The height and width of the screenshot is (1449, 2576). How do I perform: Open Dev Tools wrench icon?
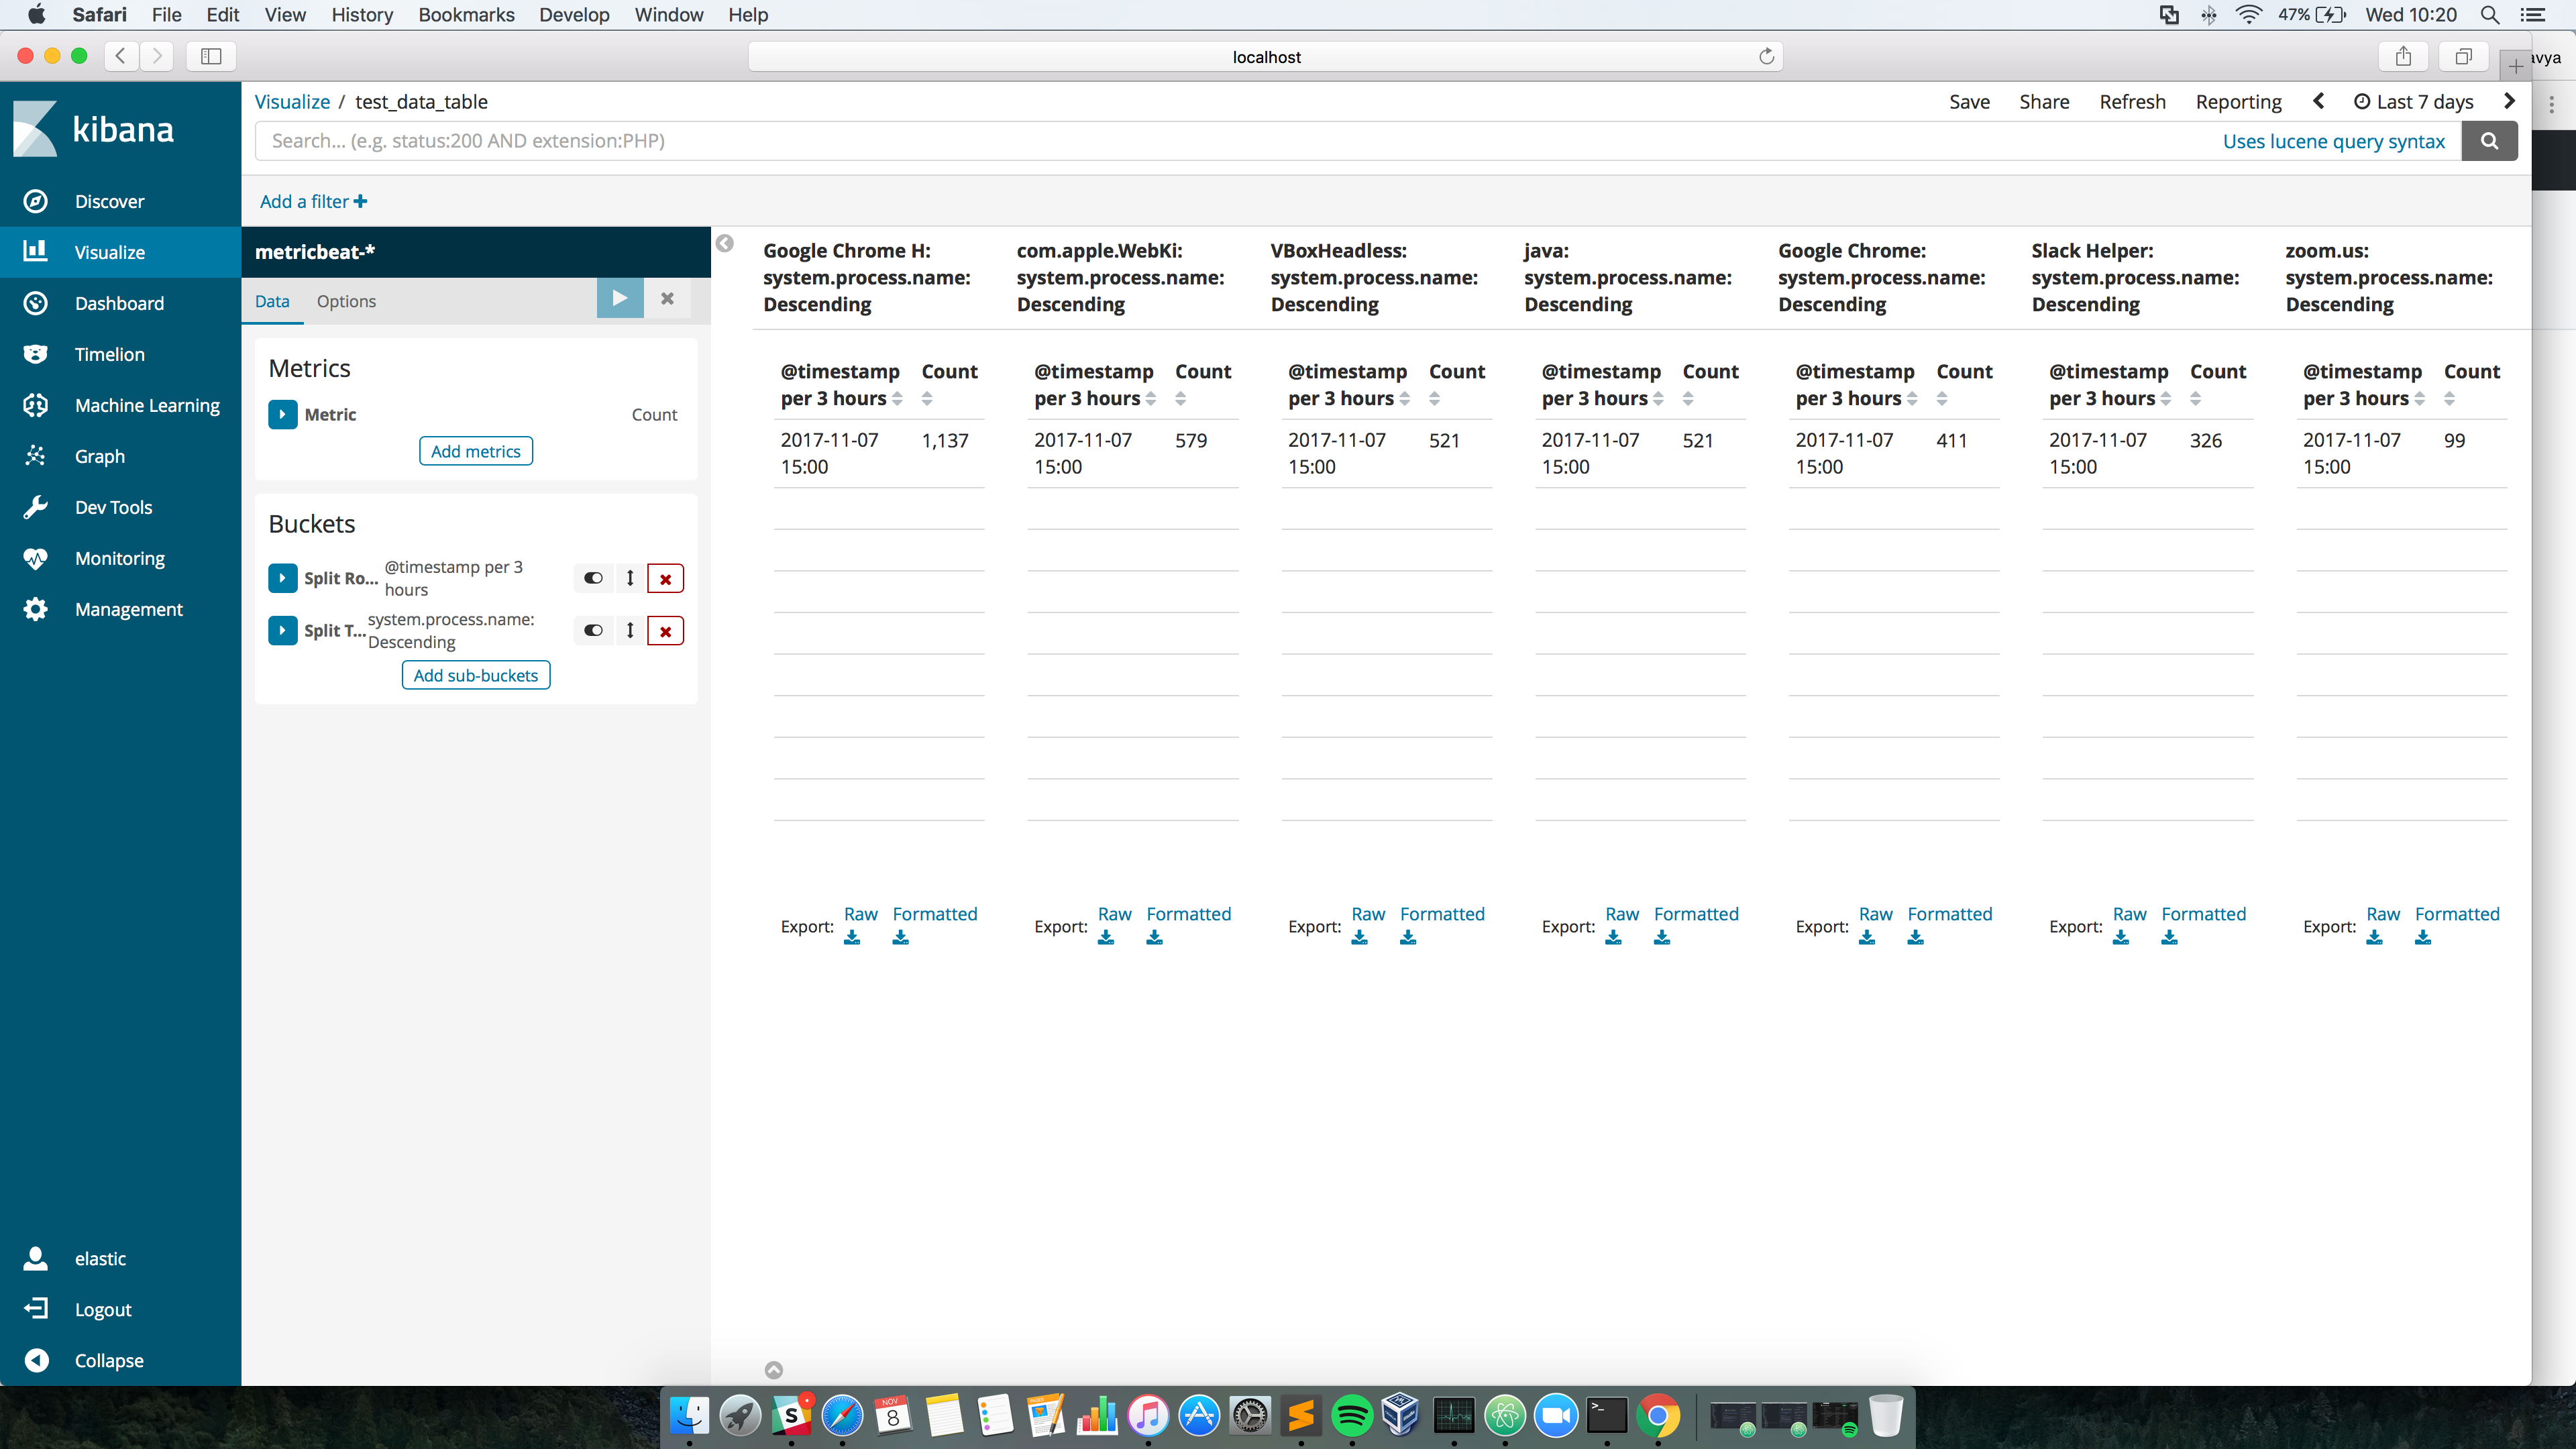click(x=36, y=507)
